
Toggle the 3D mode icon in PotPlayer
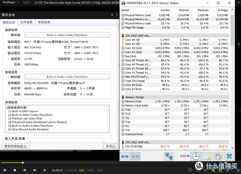point(205,170)
